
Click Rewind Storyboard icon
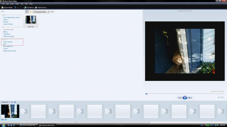pos(12,102)
